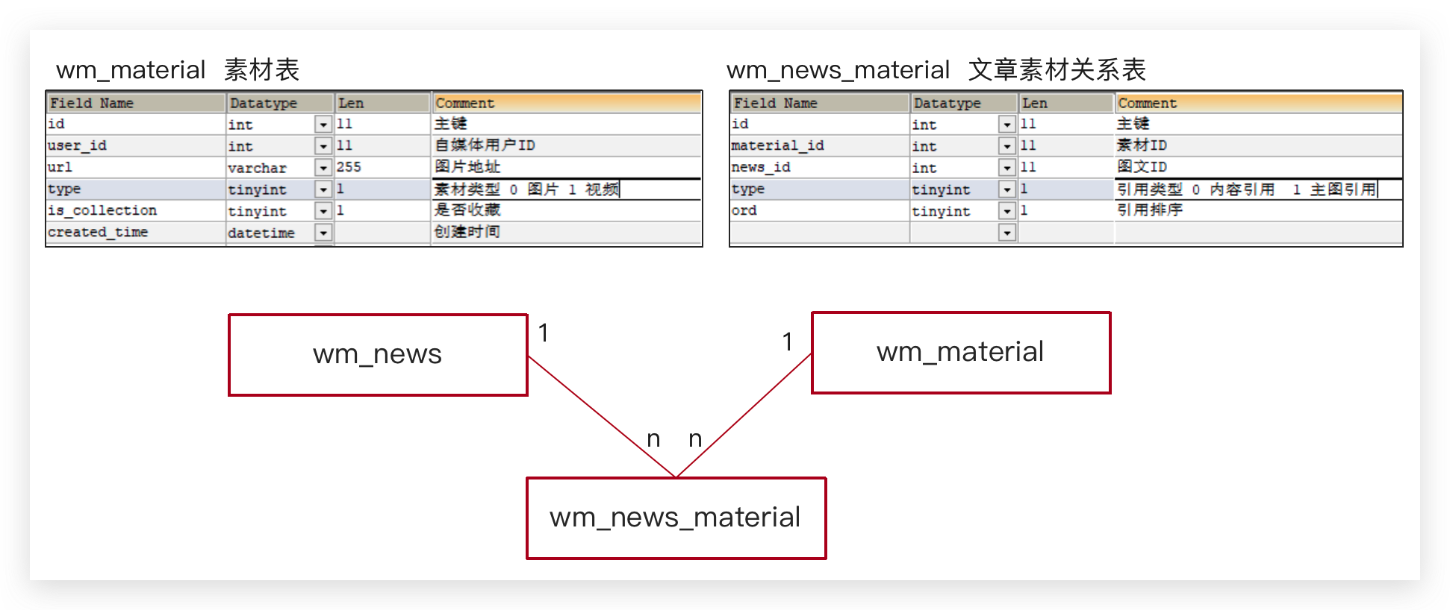Viewport: 1450px width, 610px height.
Task: Click Field Name header in wm_material table
Action: pos(136,103)
